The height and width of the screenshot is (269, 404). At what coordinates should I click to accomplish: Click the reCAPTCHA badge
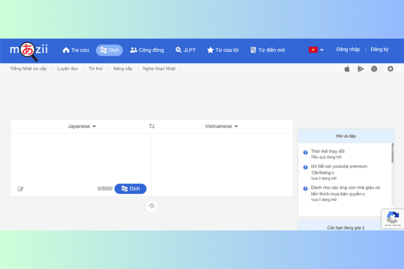393,218
